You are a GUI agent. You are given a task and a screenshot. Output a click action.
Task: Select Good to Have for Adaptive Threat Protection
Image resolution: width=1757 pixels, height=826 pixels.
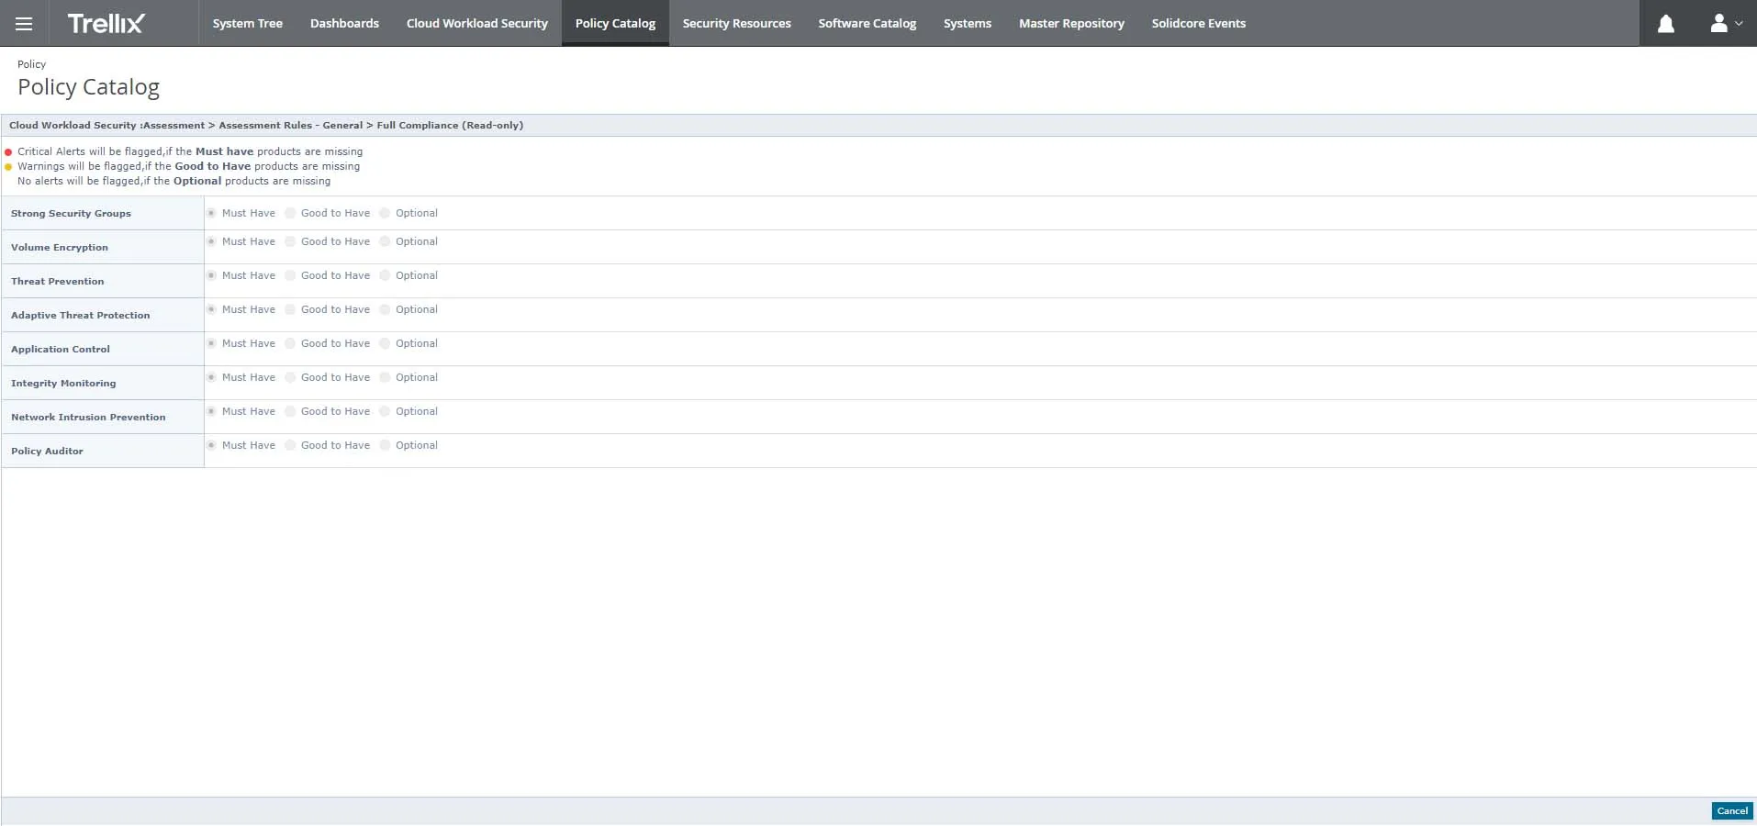290,309
